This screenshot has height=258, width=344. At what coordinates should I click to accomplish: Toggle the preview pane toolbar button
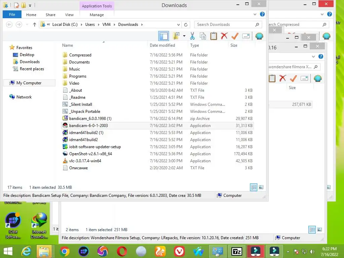tap(164, 36)
